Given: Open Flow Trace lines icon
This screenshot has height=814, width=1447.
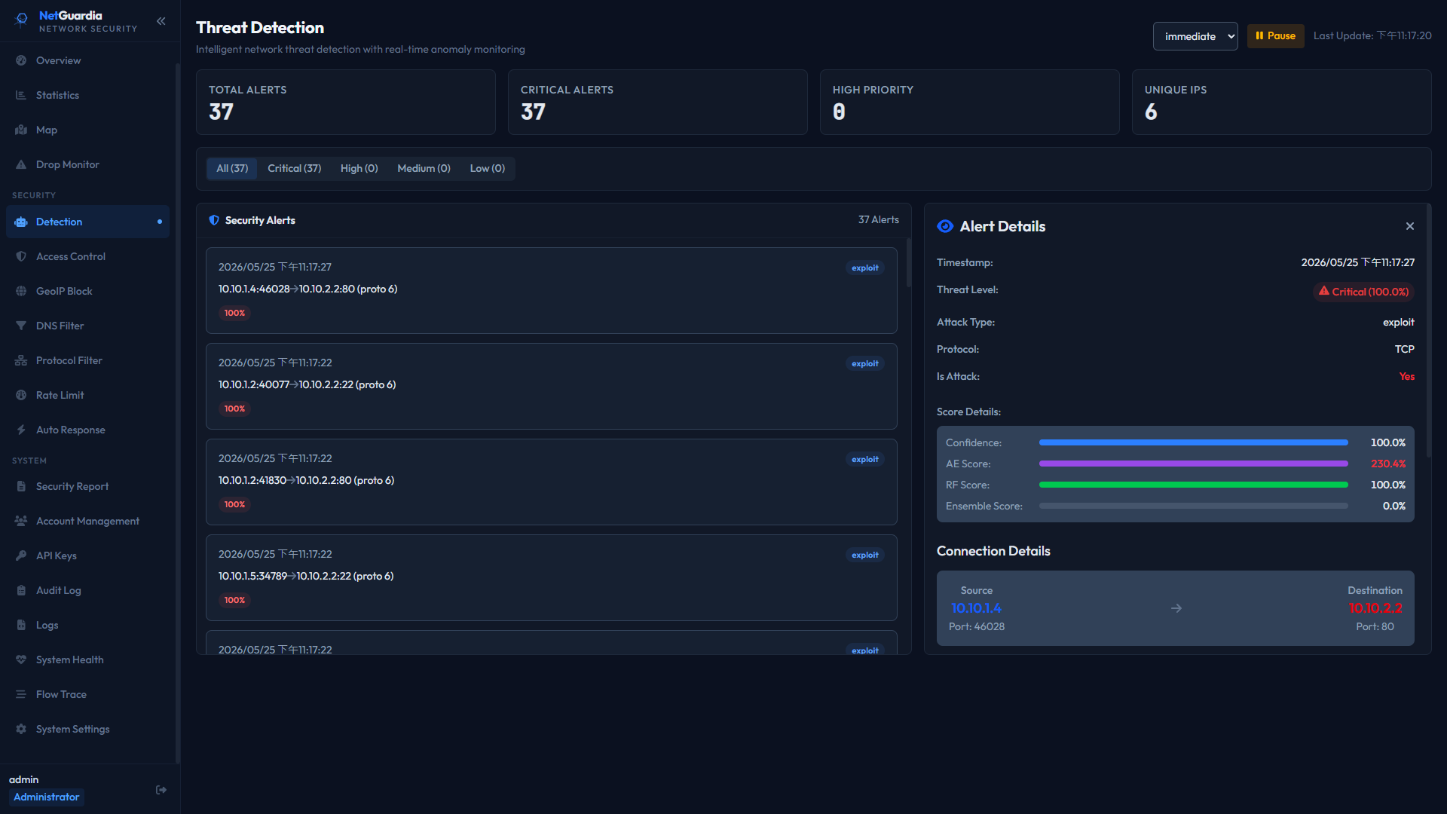Looking at the screenshot, I should pyautogui.click(x=21, y=694).
